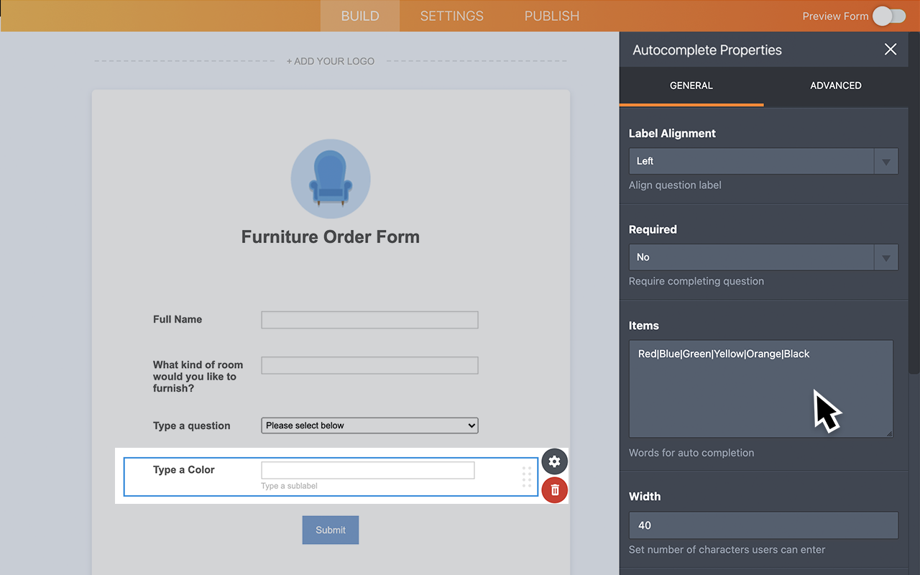
Task: Click ADD YOUR LOGO
Action: (330, 61)
